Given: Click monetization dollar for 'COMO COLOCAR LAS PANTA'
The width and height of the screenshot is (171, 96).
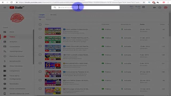Looking at the screenshot, I should pyautogui.click(x=122, y=46).
